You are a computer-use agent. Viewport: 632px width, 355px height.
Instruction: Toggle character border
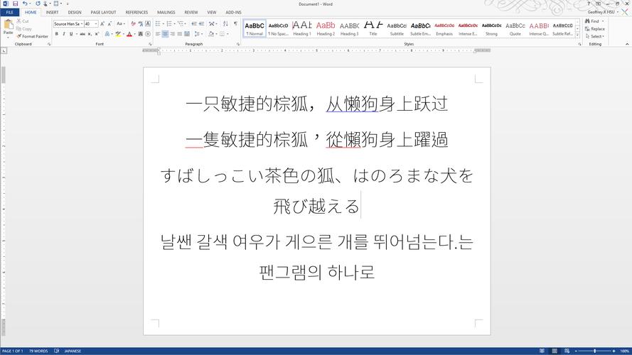point(148,24)
